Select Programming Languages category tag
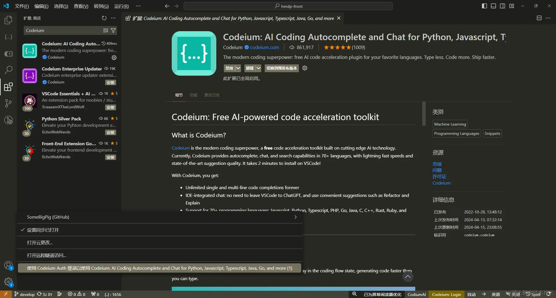 (457, 133)
